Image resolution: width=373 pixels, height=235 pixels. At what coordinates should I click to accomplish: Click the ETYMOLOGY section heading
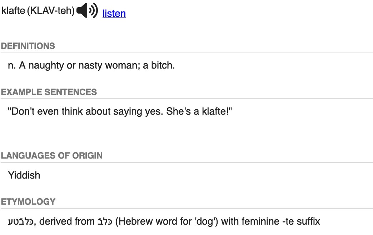(28, 202)
